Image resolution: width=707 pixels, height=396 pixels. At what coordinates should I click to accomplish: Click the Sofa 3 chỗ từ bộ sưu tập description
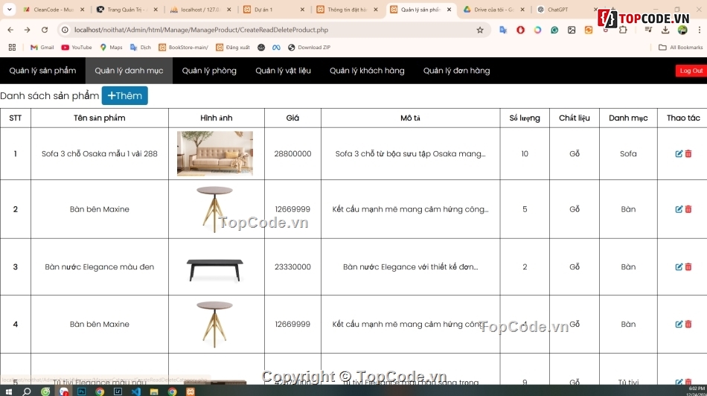(410, 154)
